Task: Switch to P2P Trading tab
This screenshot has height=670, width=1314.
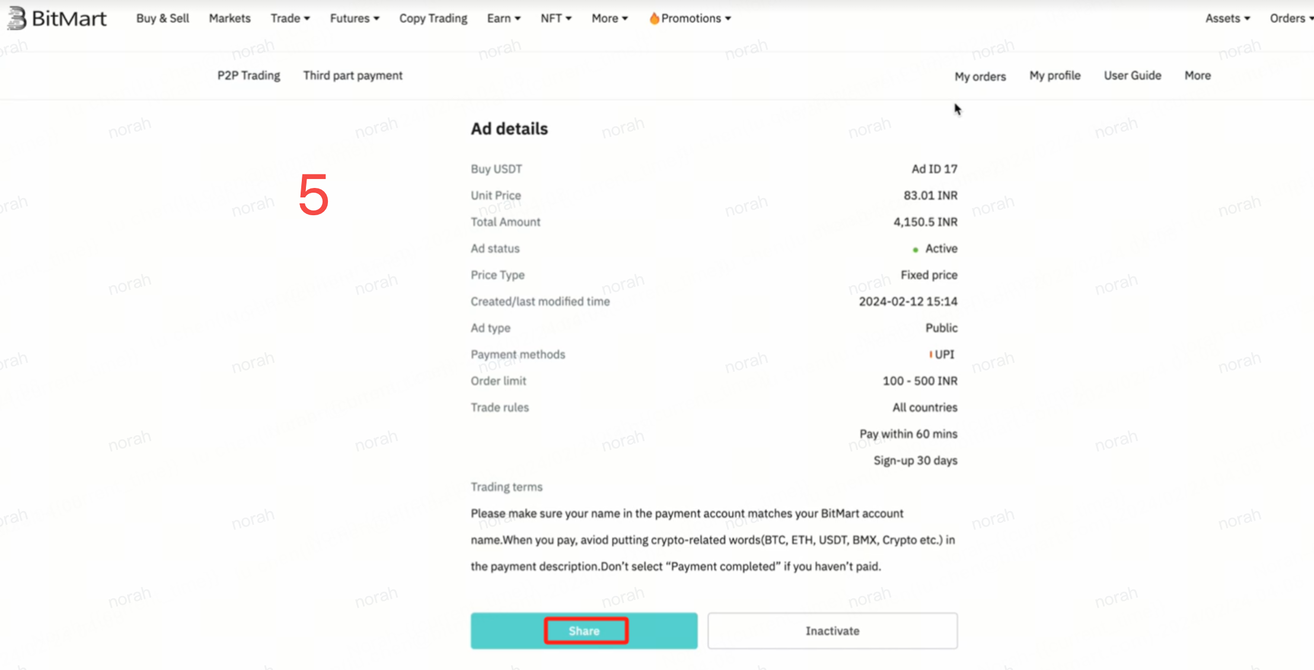Action: (248, 75)
